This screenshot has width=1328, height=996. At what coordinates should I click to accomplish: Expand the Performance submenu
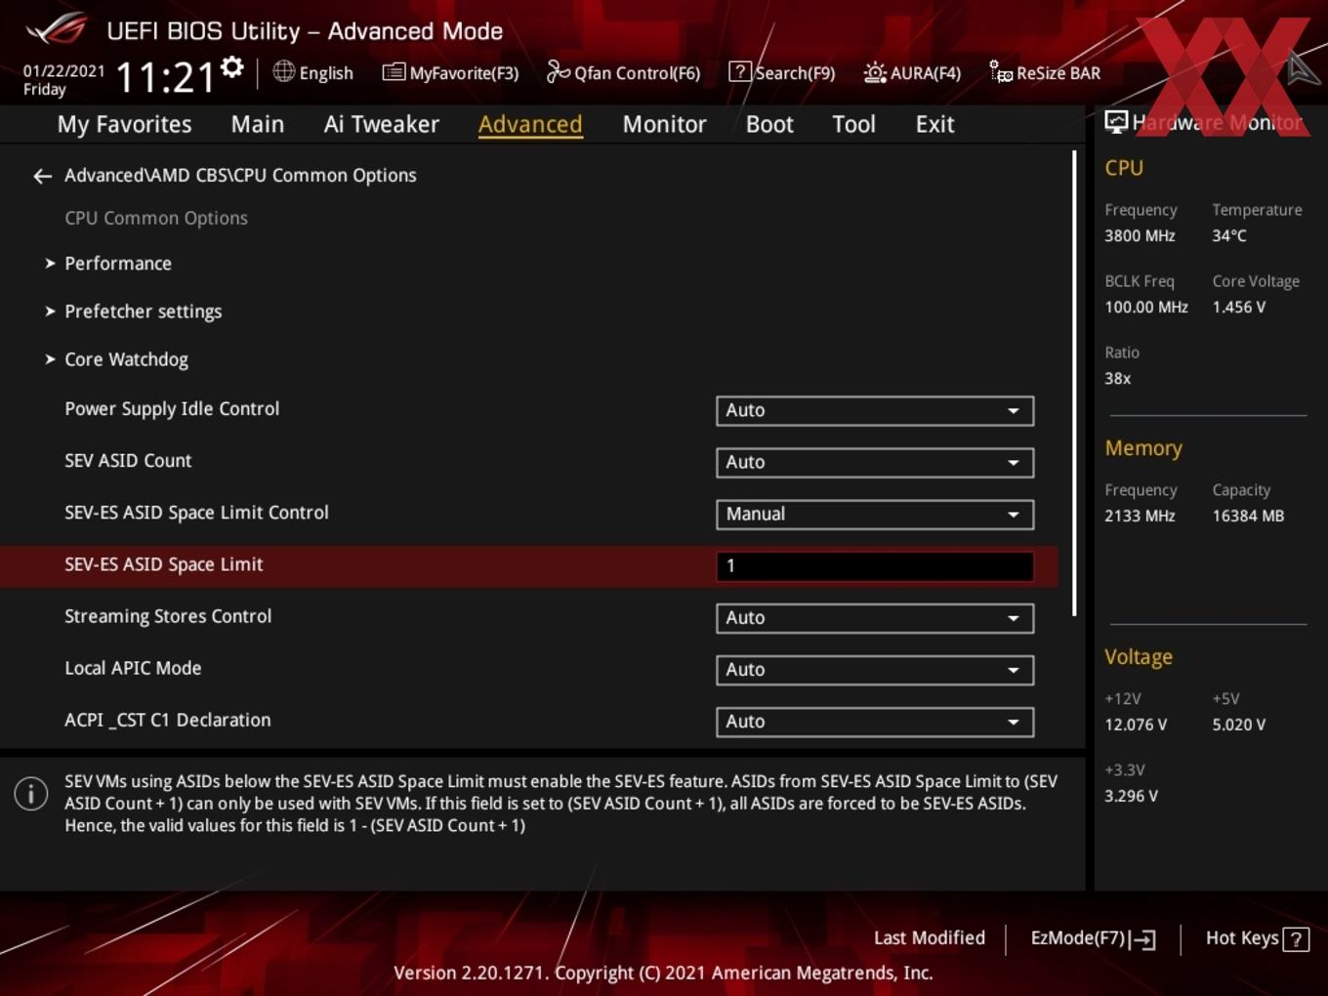(x=118, y=264)
